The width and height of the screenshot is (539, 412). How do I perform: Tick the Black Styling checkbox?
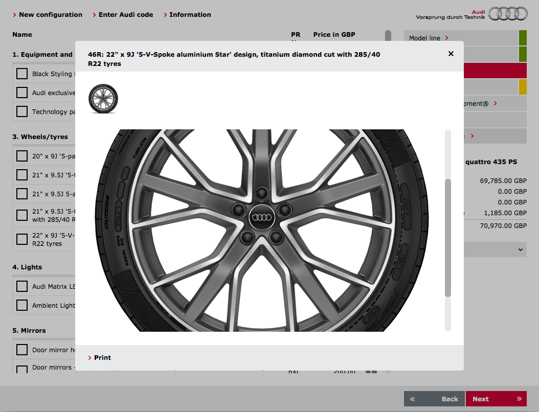pos(22,74)
